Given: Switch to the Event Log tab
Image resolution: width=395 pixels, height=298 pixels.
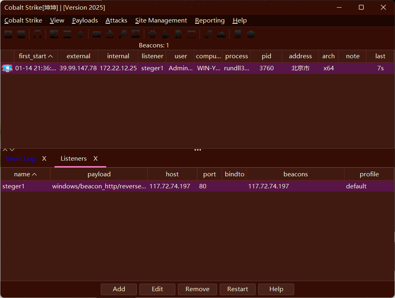Looking at the screenshot, I should 21,159.
